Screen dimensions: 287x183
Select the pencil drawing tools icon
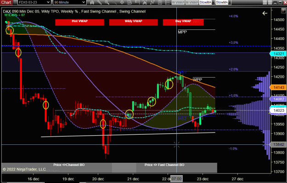point(100,2)
